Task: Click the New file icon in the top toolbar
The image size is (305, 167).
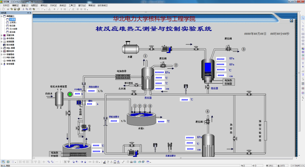Action: coord(3,9)
